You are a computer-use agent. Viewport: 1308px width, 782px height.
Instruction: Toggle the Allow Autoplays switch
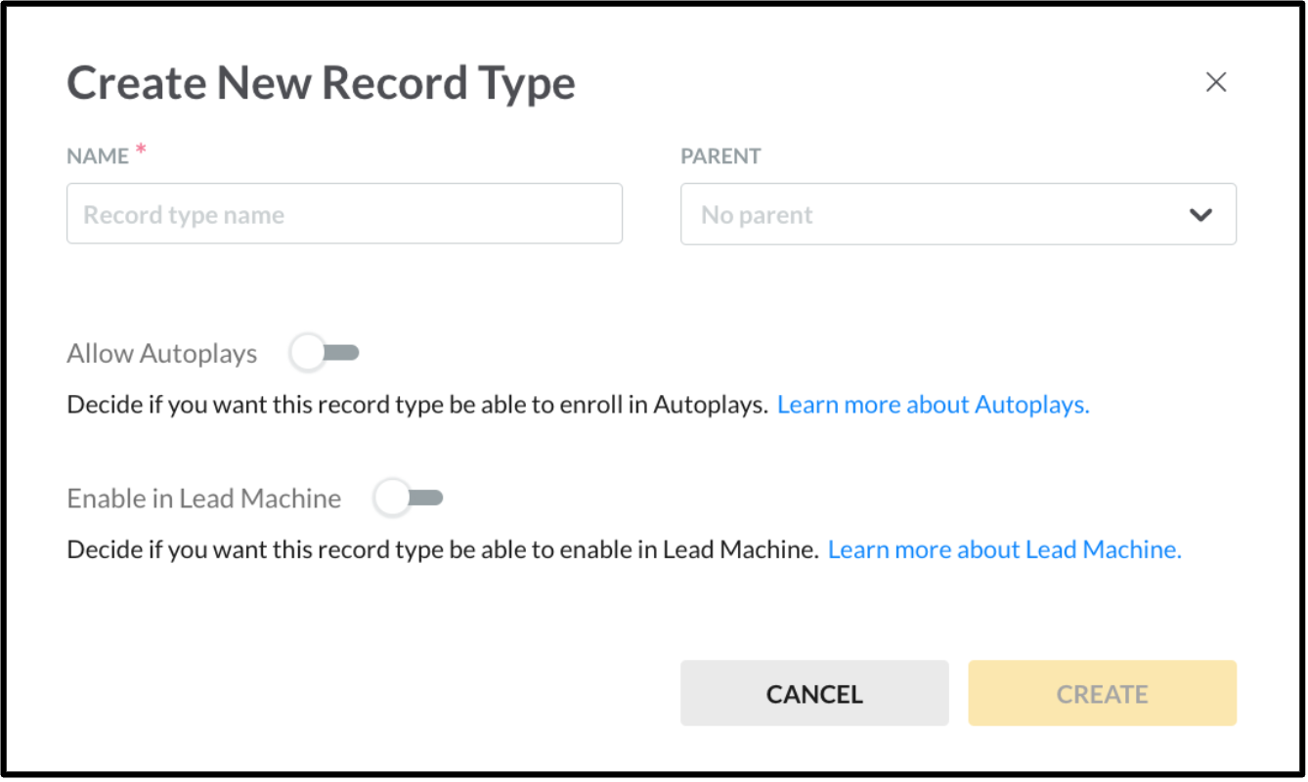pos(325,353)
